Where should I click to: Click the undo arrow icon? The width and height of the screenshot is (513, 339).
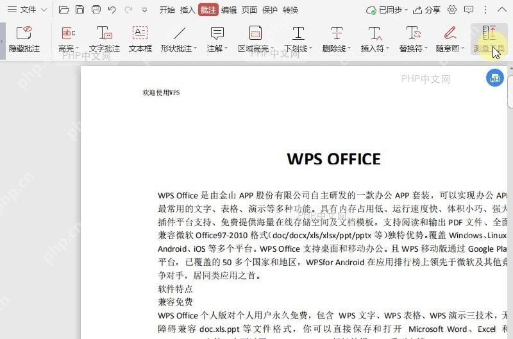click(x=112, y=10)
